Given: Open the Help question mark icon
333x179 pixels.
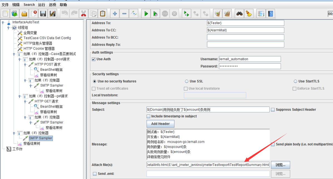Looking at the screenshot, I should (270, 13).
